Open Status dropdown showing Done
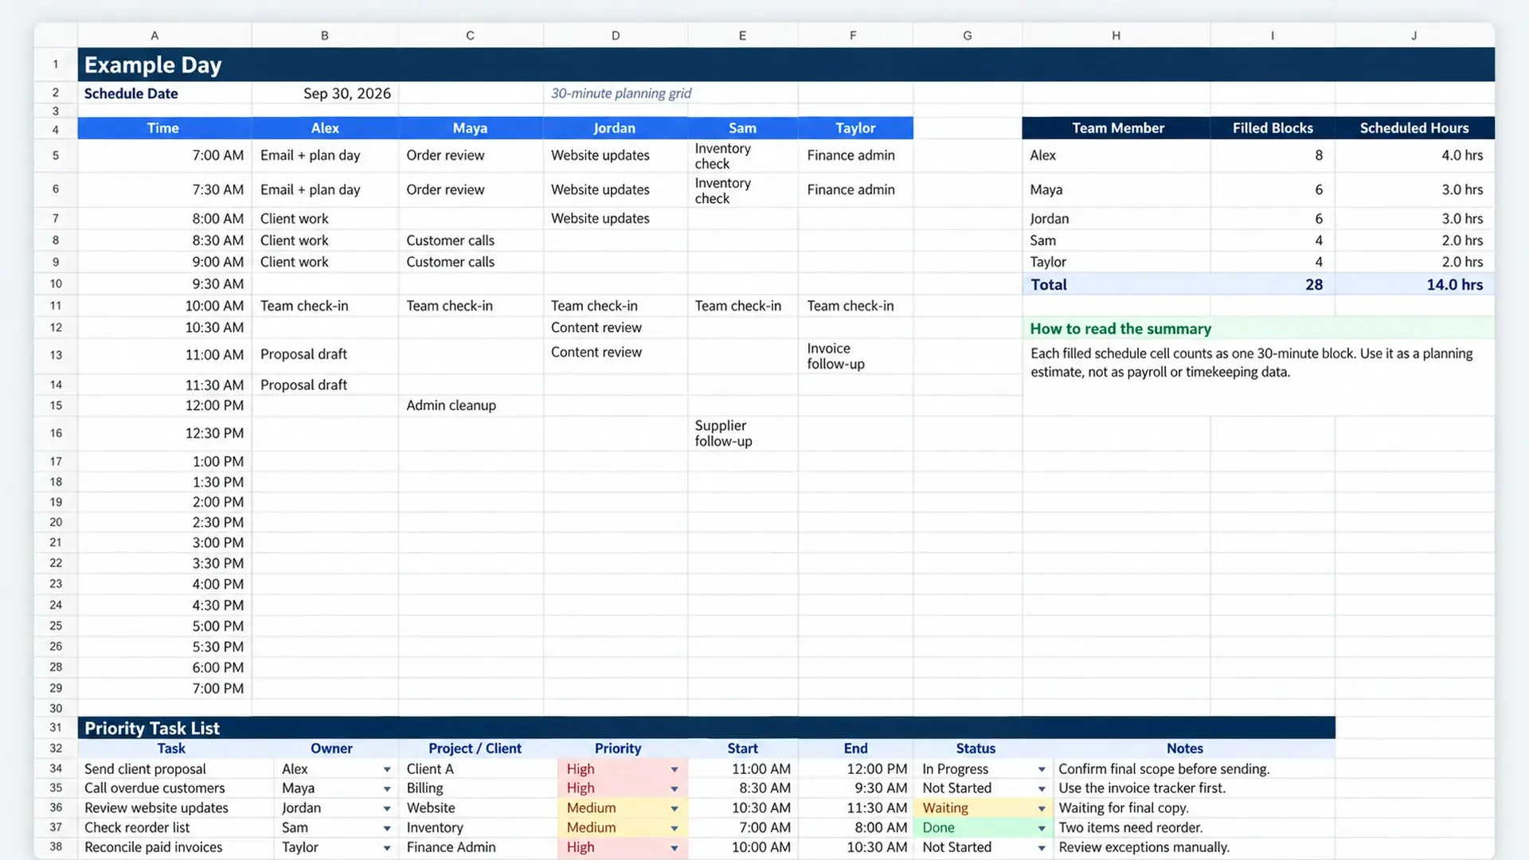 [x=1042, y=828]
